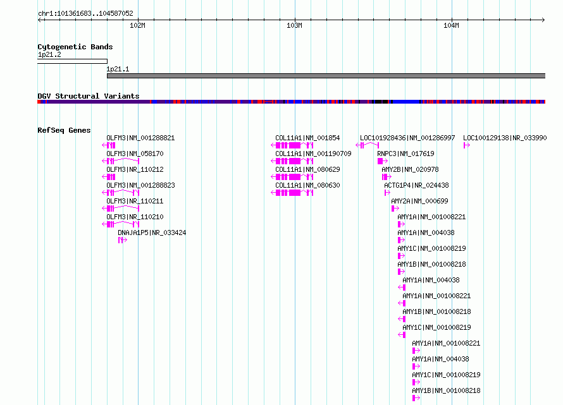The height and width of the screenshot is (405, 563).
Task: Click the AMY2B NM_020978 gene glyph
Action: tap(387, 177)
